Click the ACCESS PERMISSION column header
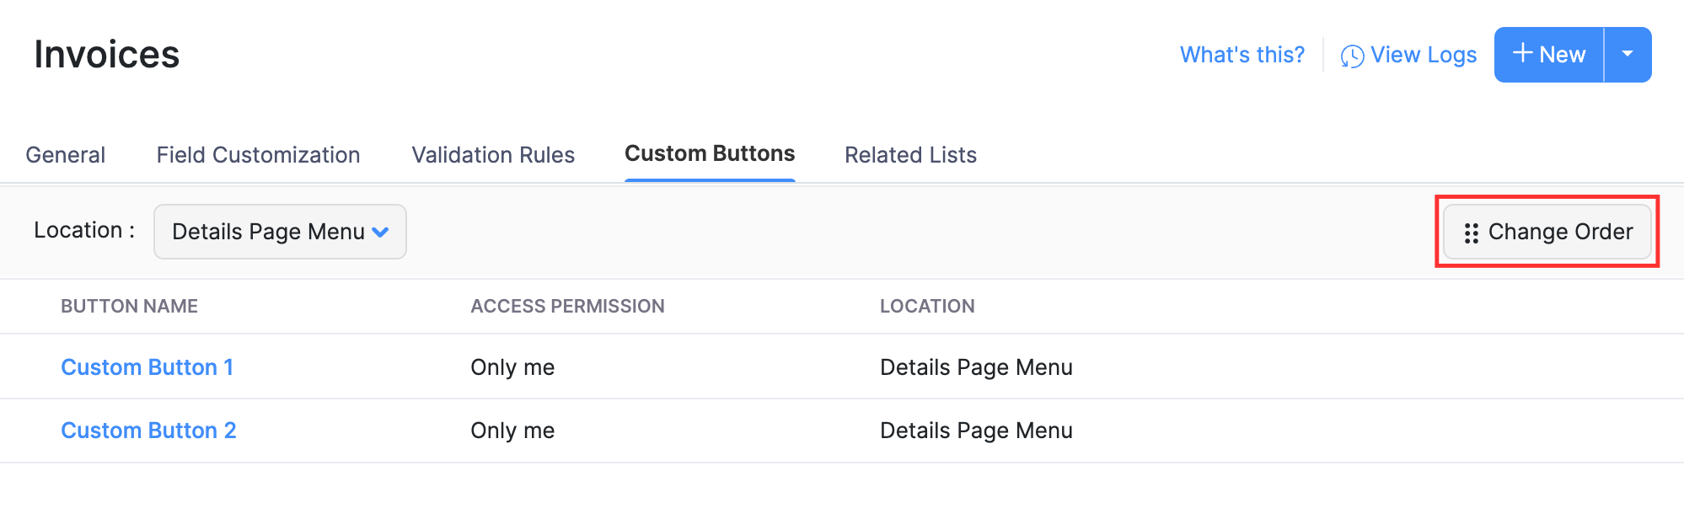This screenshot has width=1684, height=519. click(567, 306)
